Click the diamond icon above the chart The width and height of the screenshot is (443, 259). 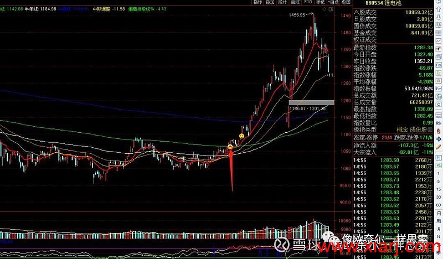324,9
